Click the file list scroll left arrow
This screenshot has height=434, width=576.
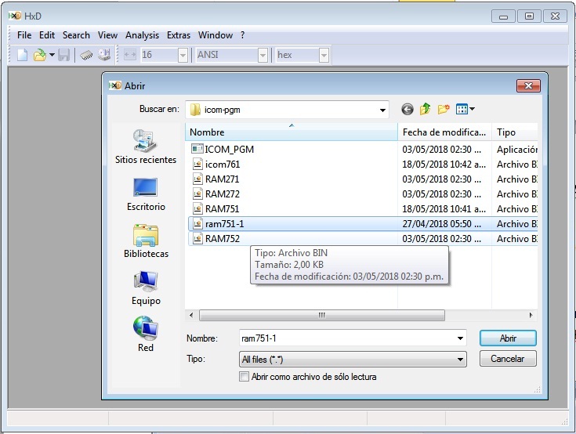coord(191,316)
